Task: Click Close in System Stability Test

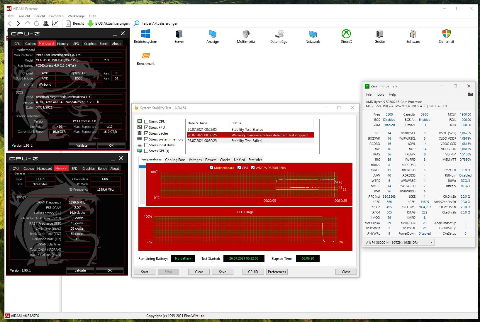Action: (346, 272)
